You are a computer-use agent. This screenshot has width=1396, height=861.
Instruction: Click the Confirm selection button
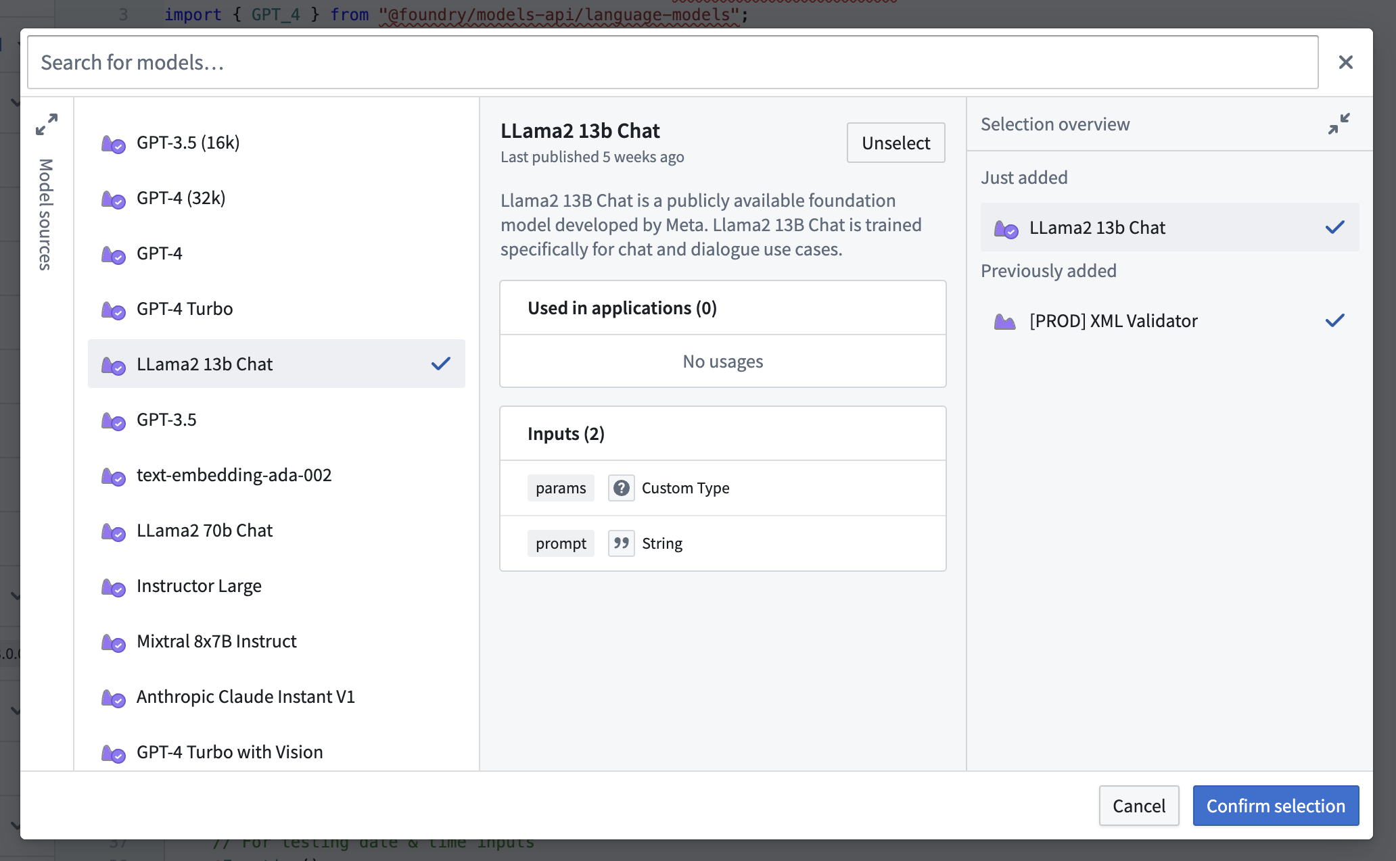1276,806
